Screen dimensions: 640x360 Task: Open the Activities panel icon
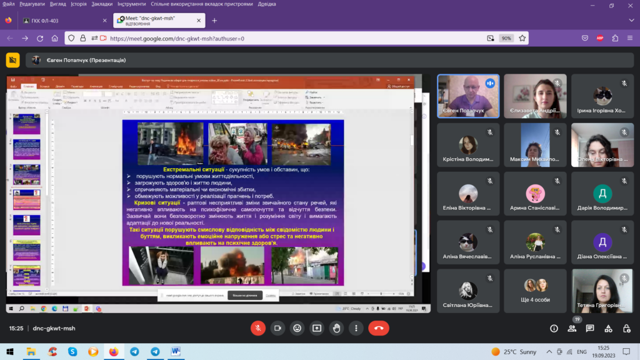point(607,328)
